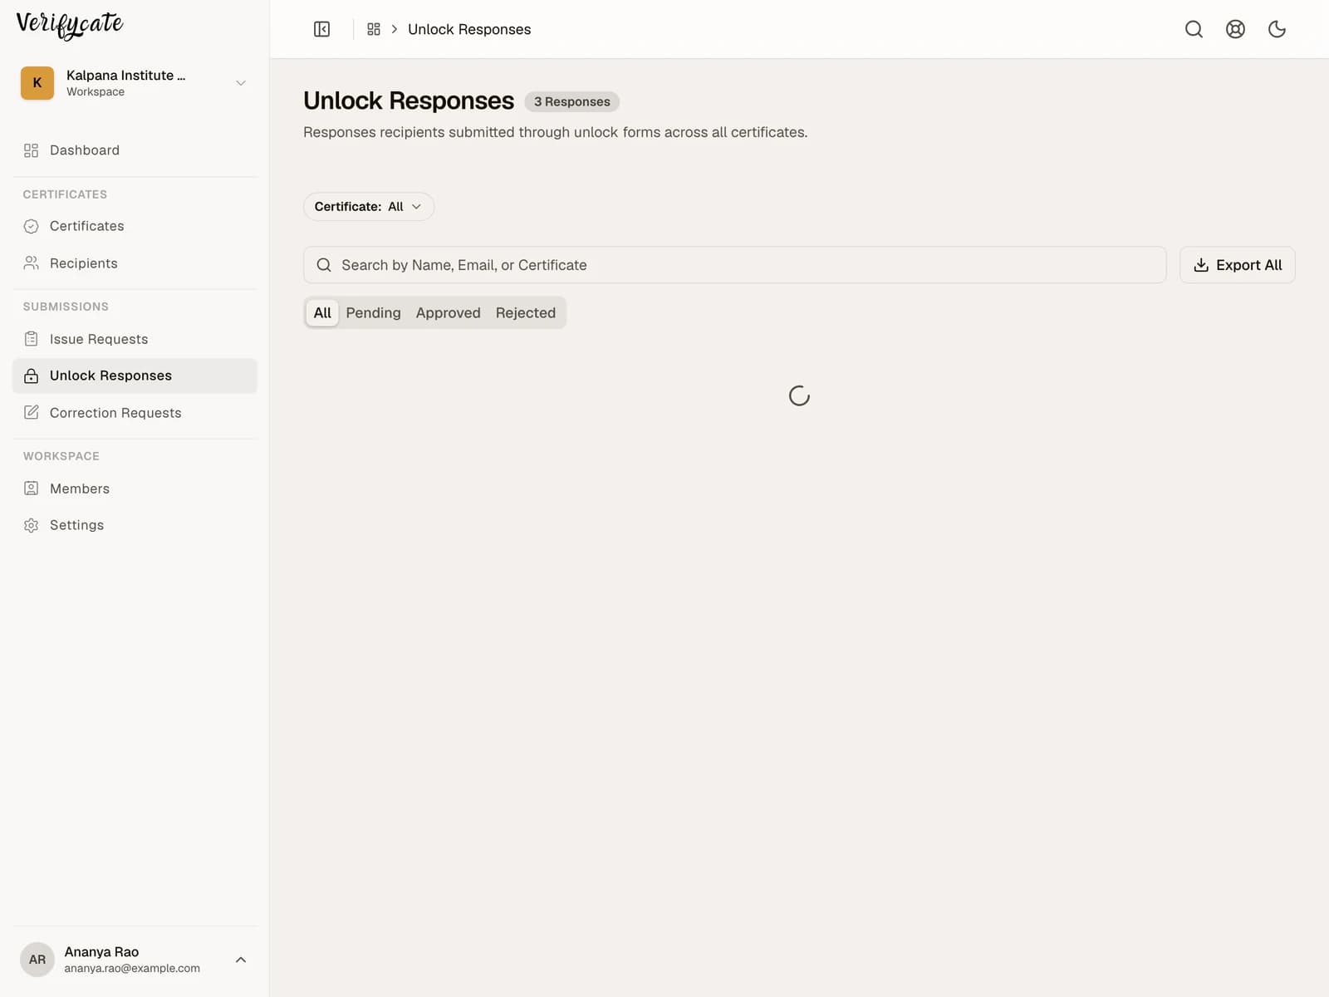Click the Unlock Responses lock icon
Viewport: 1329px width, 997px height.
(x=32, y=376)
